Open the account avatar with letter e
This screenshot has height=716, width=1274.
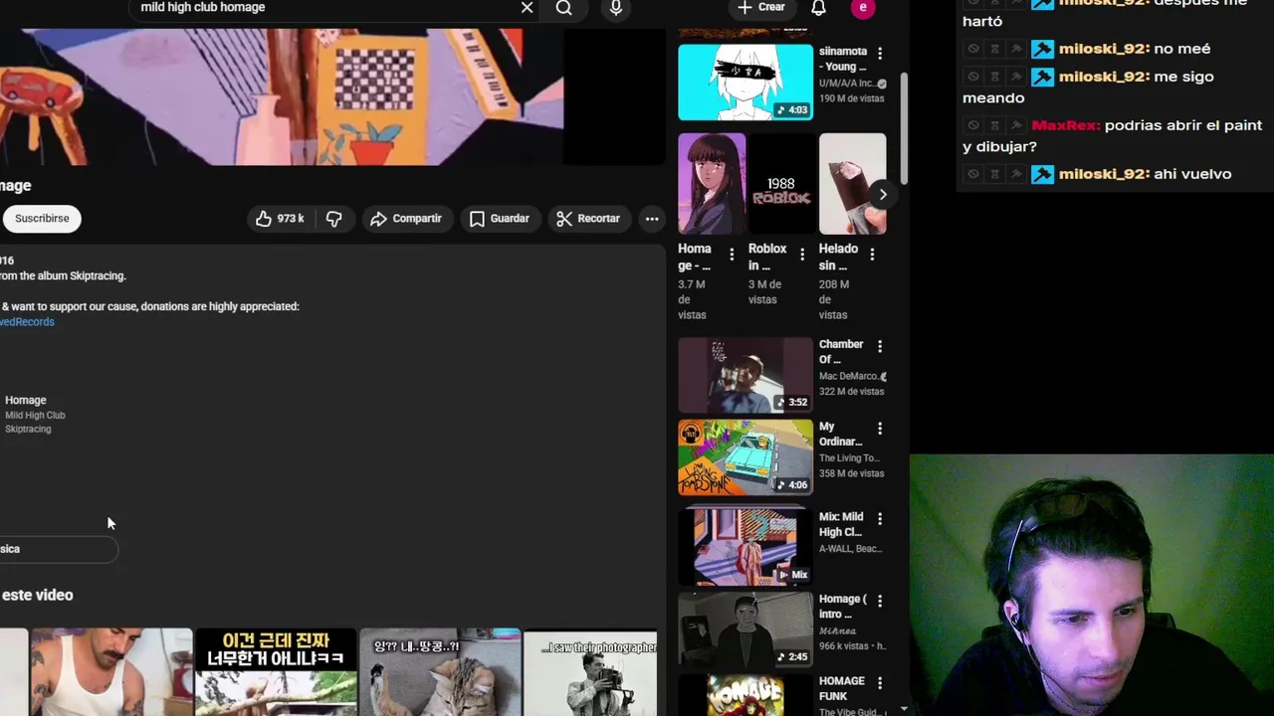(863, 7)
